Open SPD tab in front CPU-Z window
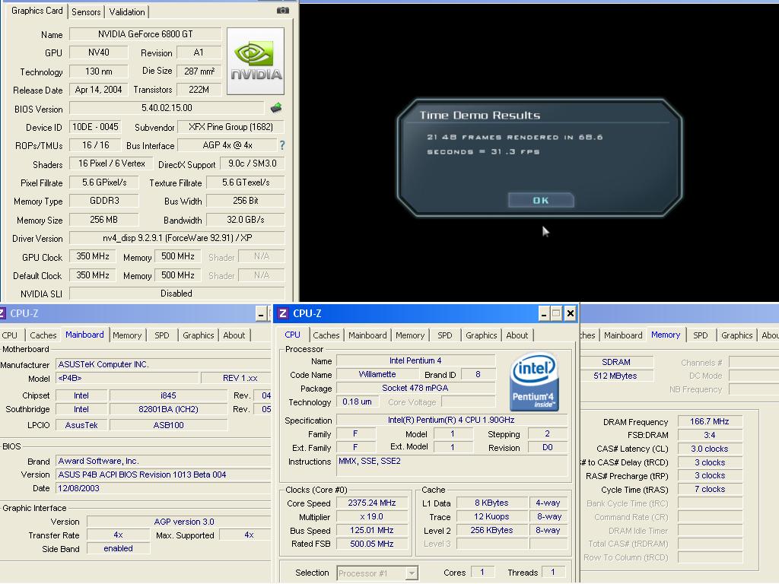This screenshot has height=584, width=779. click(444, 335)
